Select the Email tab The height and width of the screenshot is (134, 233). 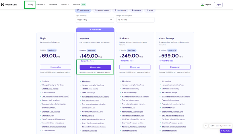[x=150, y=10]
